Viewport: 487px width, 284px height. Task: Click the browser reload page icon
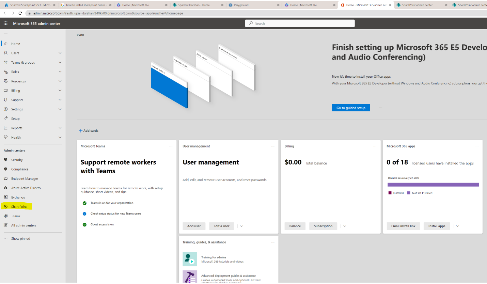20,13
